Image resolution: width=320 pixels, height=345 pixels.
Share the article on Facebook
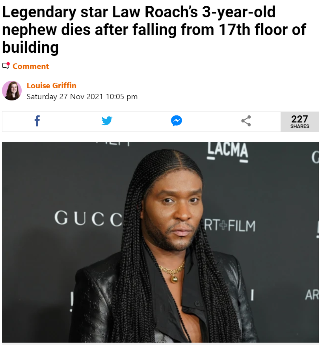[x=37, y=121]
